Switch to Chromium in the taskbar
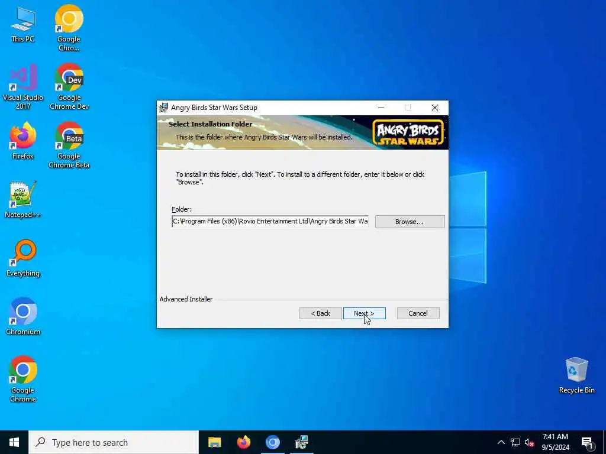The width and height of the screenshot is (606, 454). coord(272,442)
